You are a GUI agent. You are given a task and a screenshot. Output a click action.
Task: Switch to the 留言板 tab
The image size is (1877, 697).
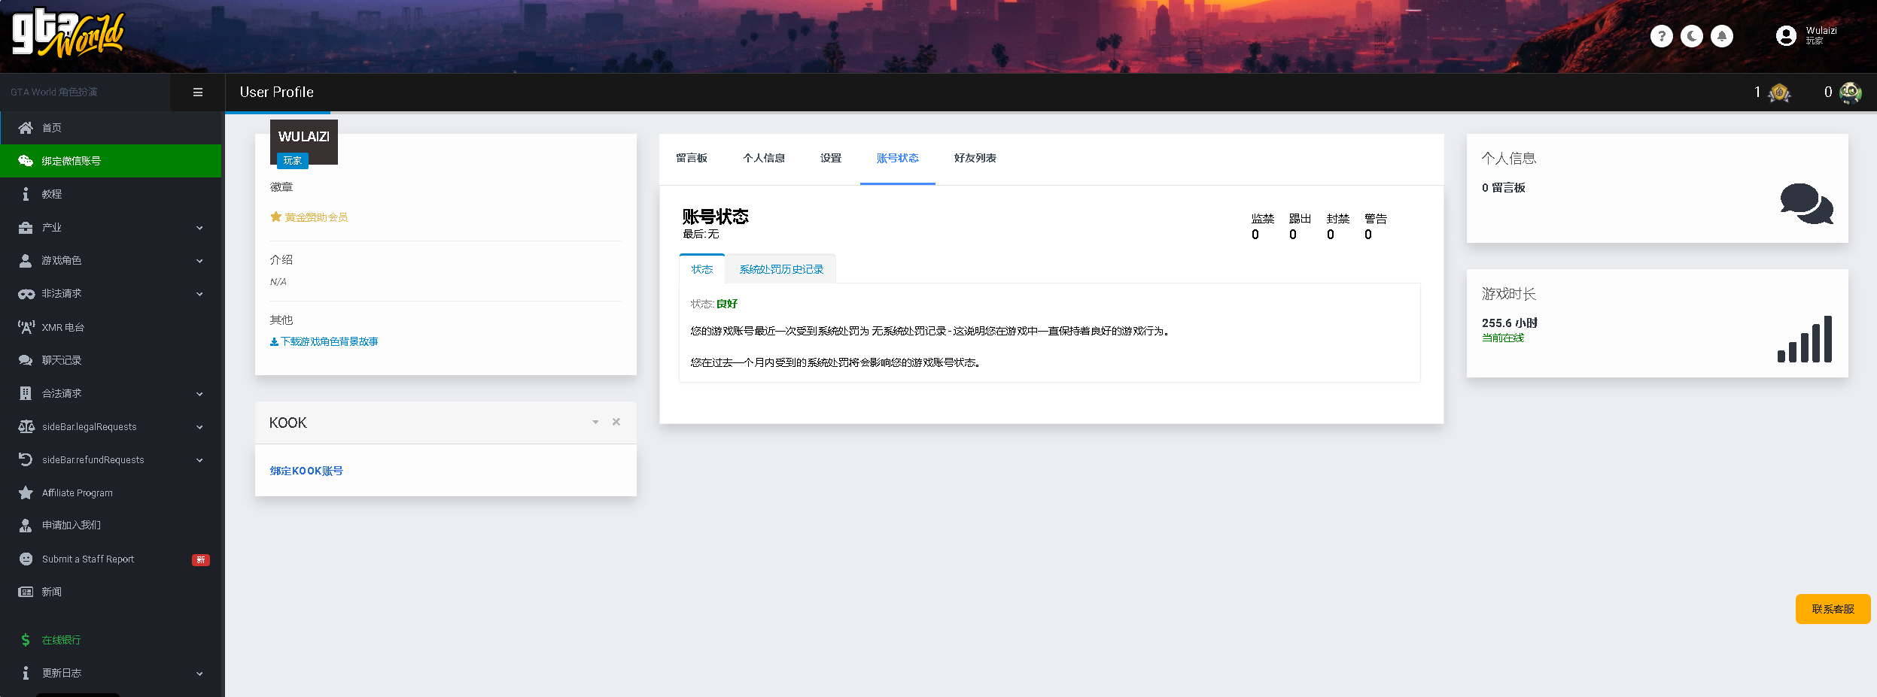click(x=692, y=158)
